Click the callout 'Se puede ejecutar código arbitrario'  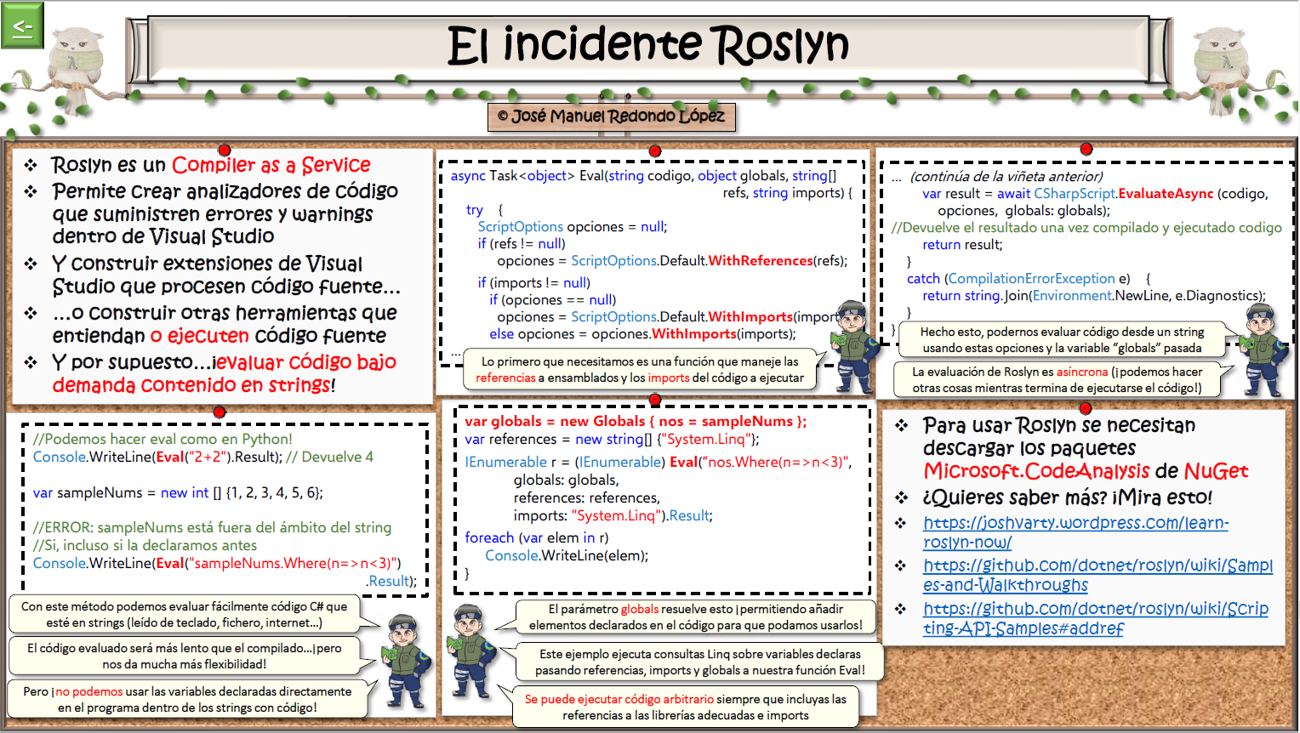tap(685, 707)
